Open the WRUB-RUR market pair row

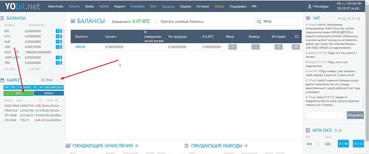pyautogui.click(x=33, y=110)
